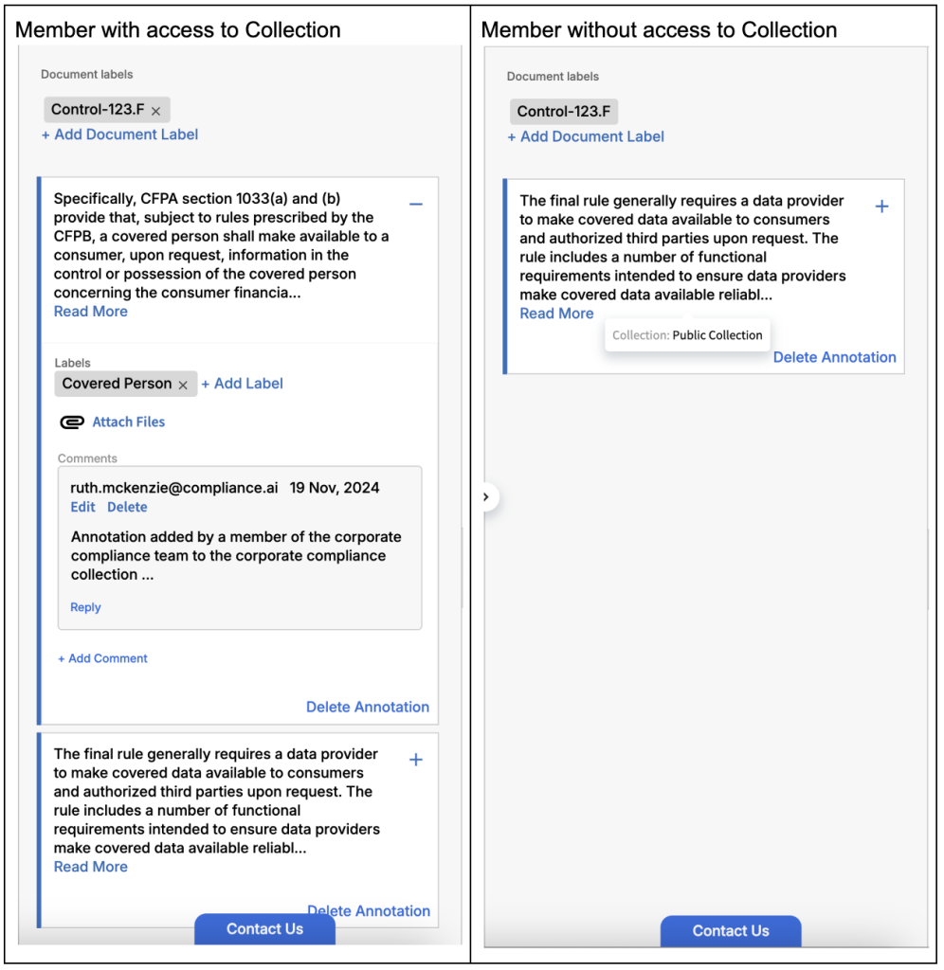Screen dimensions: 944x970
Task: Reply to the corporate compliance comment
Action: [85, 608]
